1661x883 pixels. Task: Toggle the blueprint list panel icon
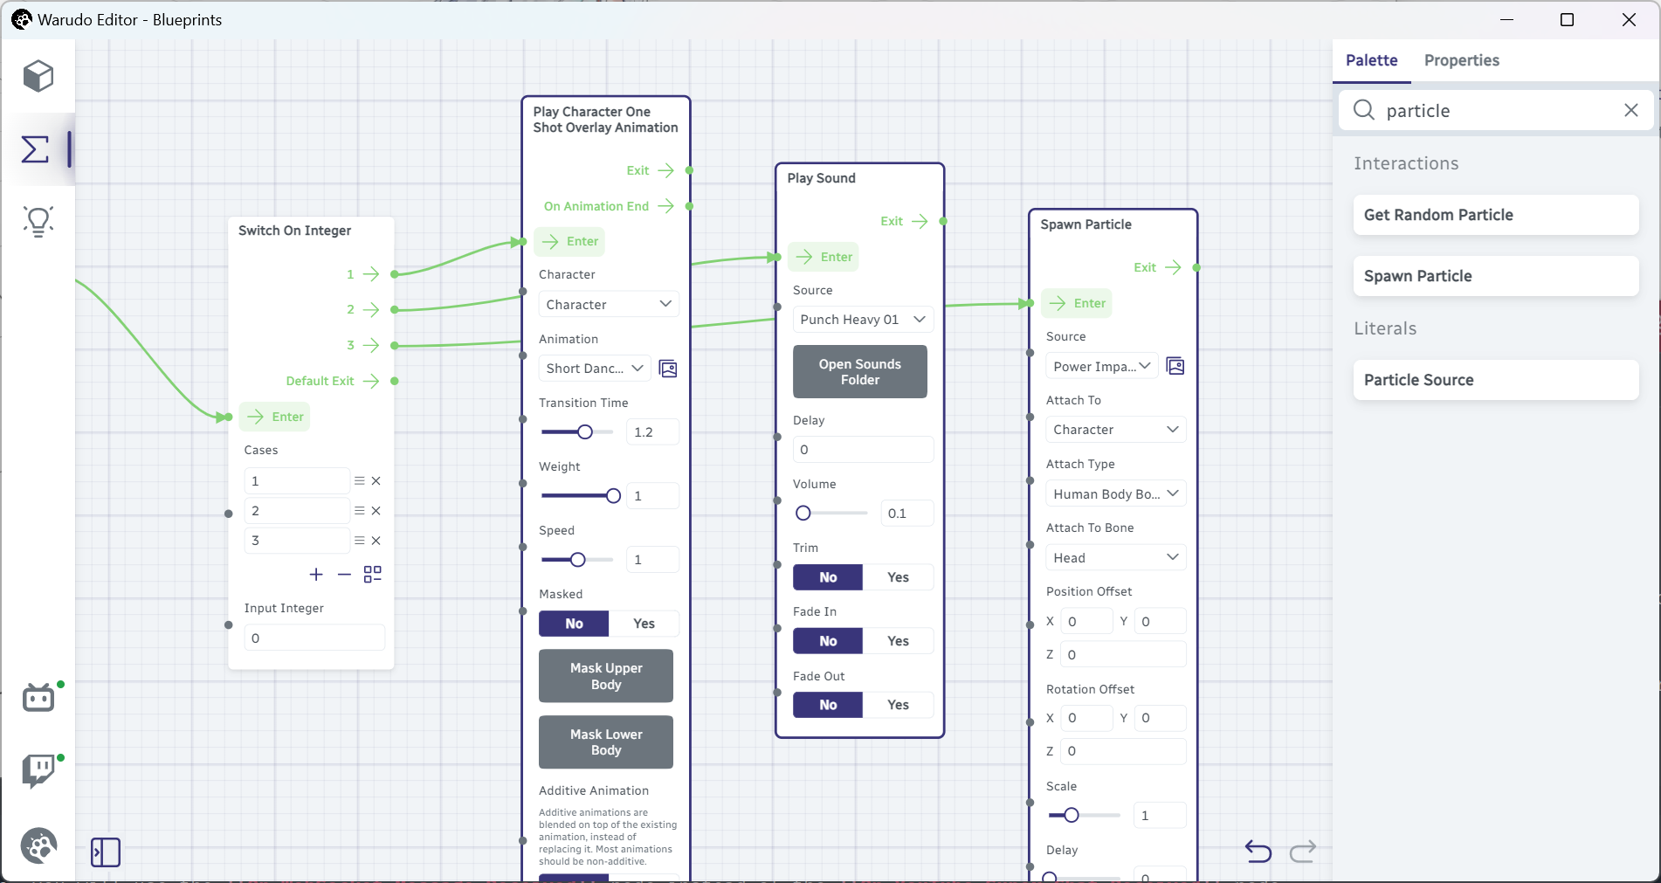point(106,852)
